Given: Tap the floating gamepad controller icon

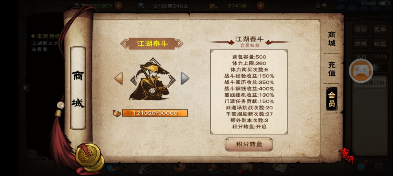Looking at the screenshot, I should (361, 71).
